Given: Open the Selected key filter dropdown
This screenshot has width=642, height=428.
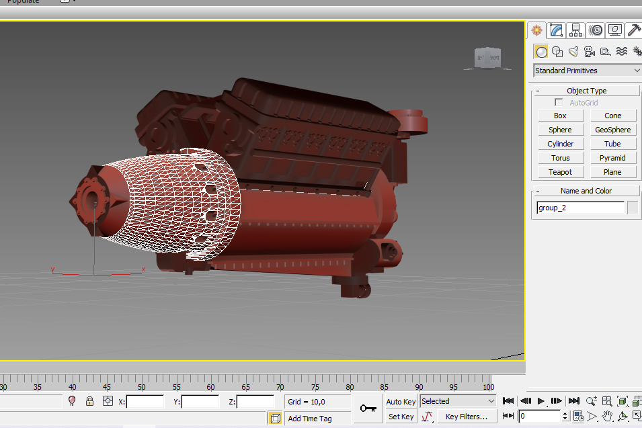Looking at the screenshot, I should 458,401.
